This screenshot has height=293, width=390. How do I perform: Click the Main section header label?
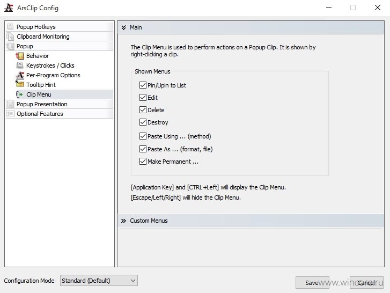(x=136, y=27)
